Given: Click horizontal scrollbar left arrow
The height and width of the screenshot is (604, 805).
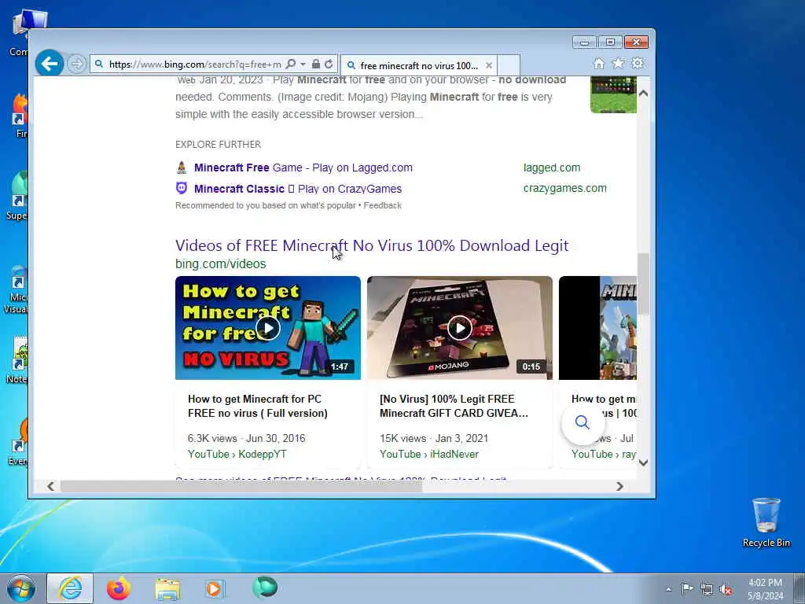Looking at the screenshot, I should [x=50, y=486].
